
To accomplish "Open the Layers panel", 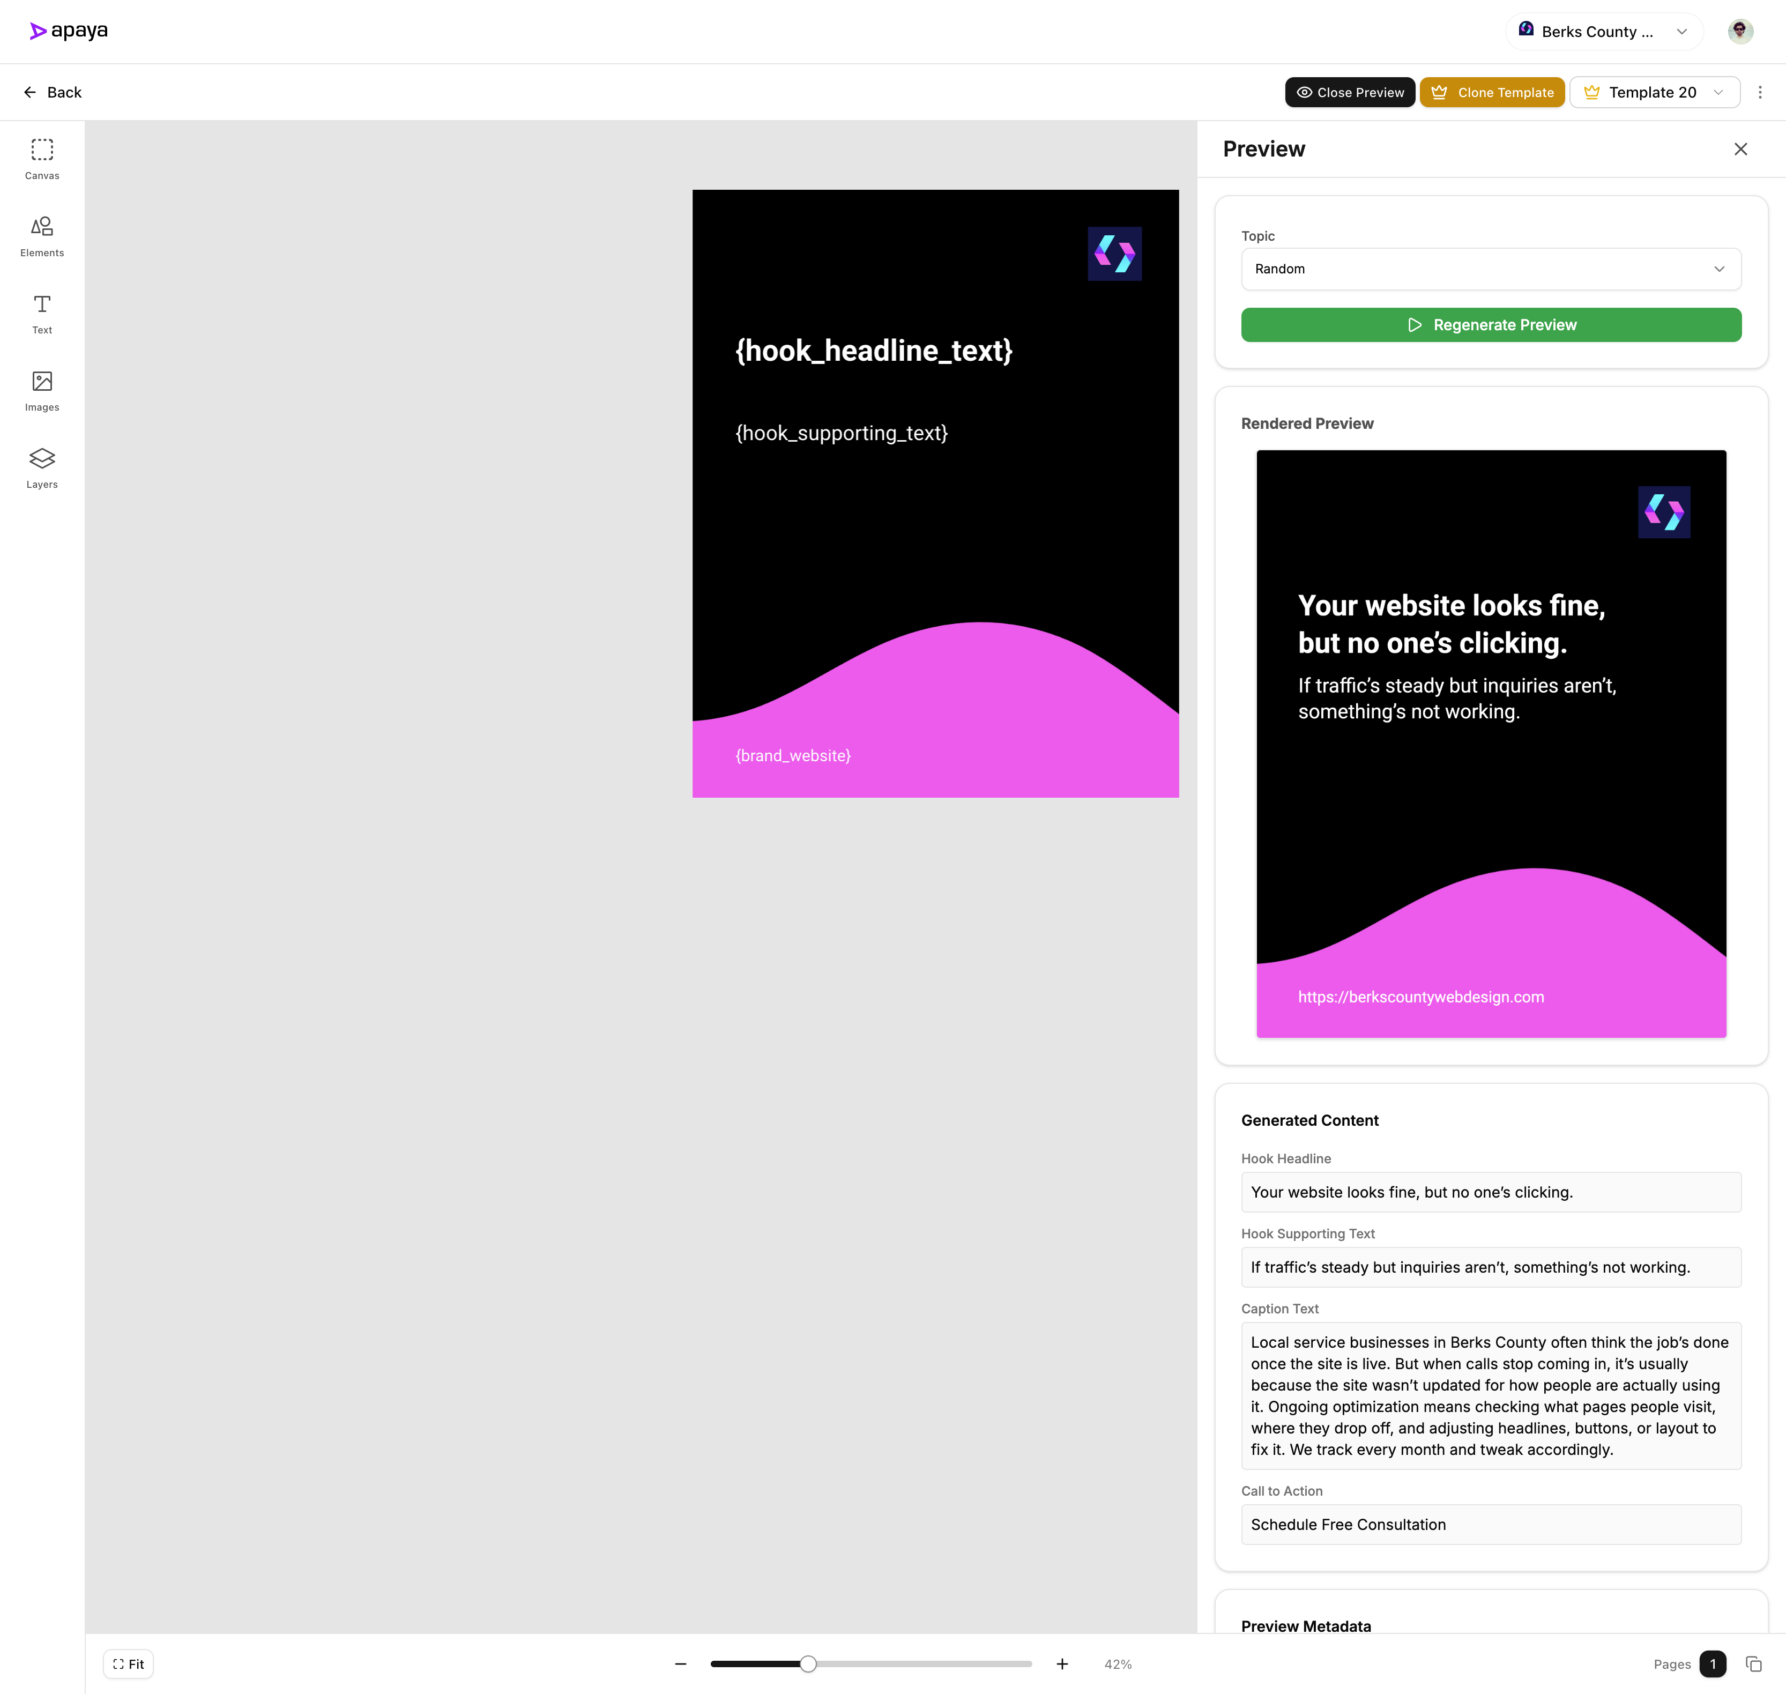I will 41,468.
